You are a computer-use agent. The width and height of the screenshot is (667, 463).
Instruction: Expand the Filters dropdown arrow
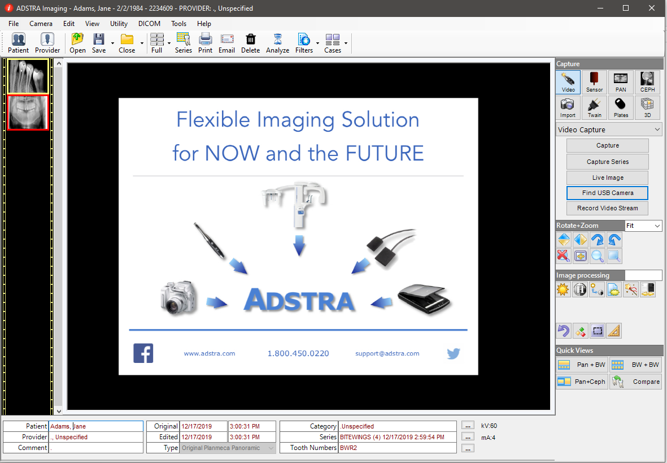click(x=317, y=43)
